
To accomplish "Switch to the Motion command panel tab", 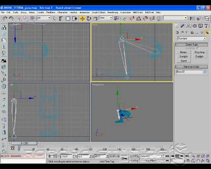I will (x=195, y=26).
